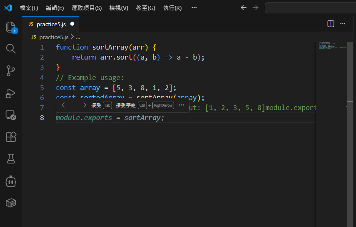
Task: Open more actions in suggestion toolbar
Action: click(181, 105)
